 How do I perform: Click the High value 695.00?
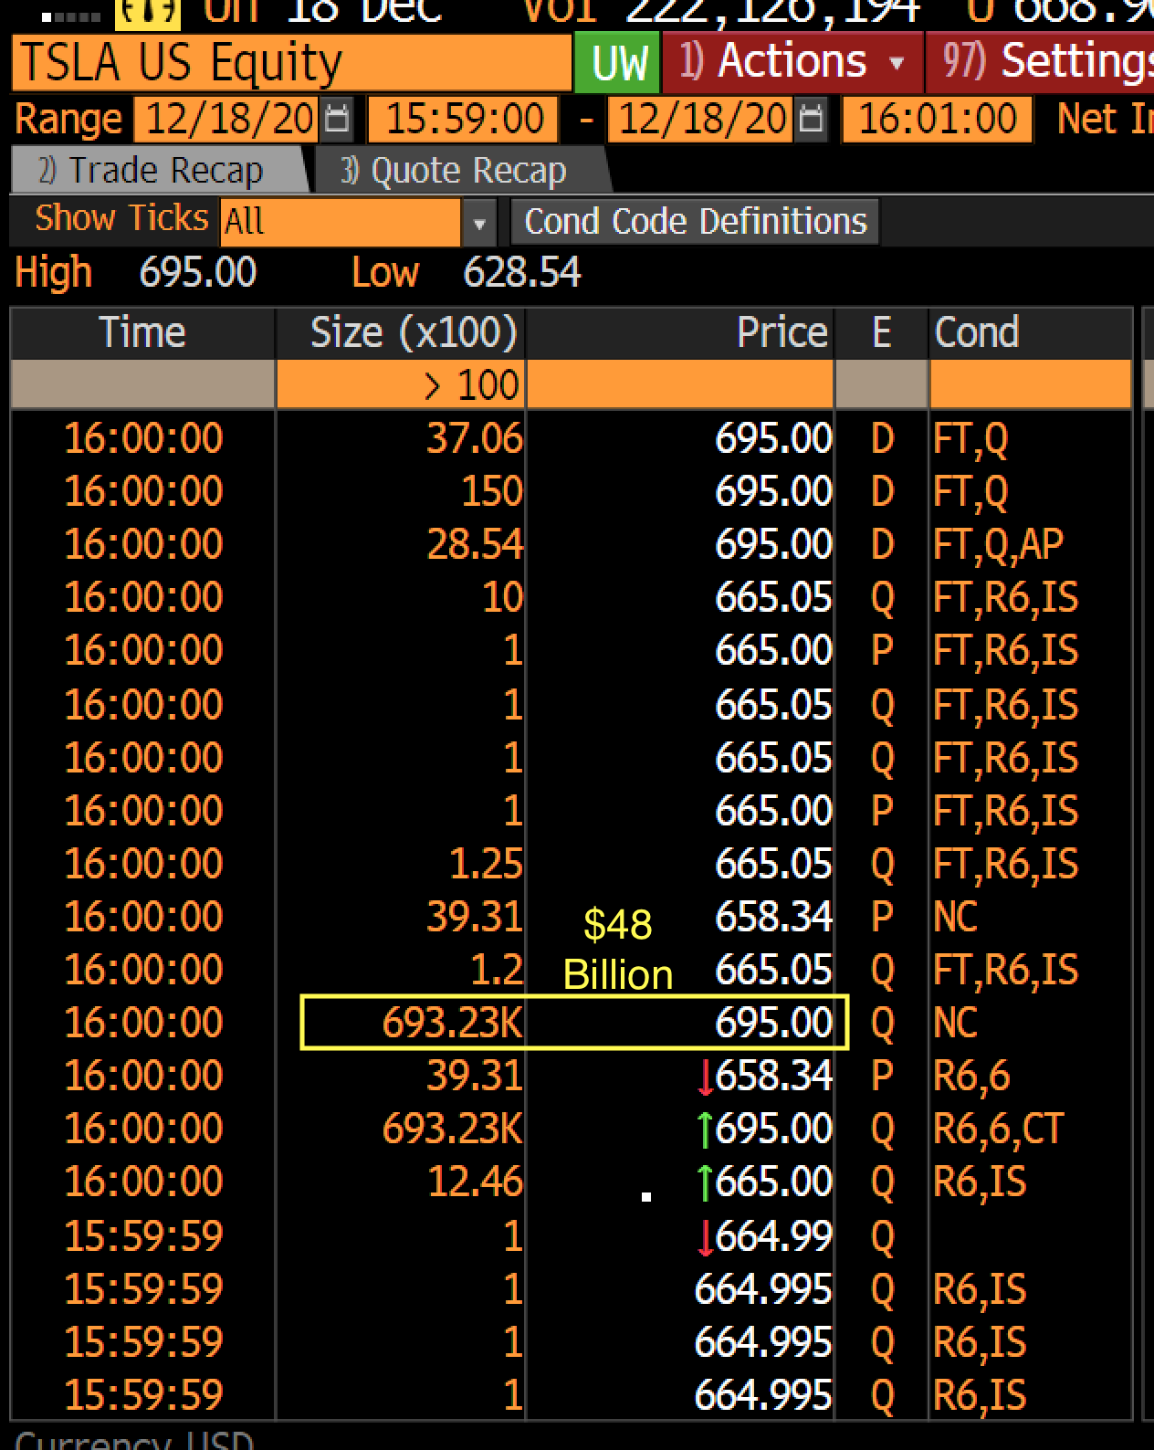pos(197,273)
